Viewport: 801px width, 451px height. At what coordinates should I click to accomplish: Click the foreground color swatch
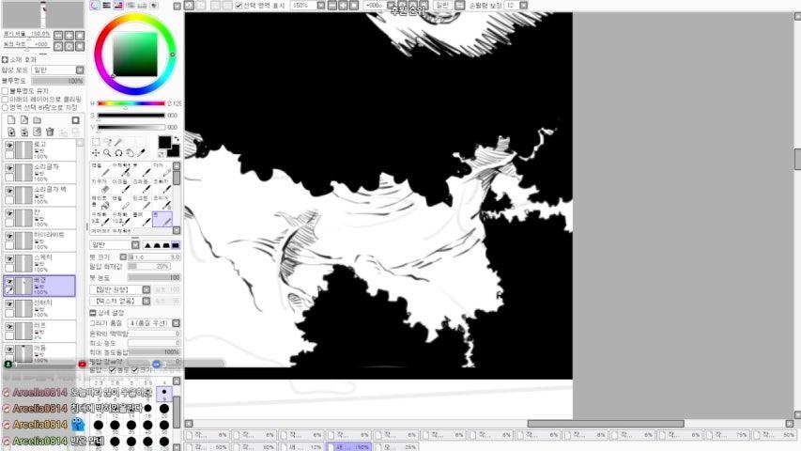(164, 143)
